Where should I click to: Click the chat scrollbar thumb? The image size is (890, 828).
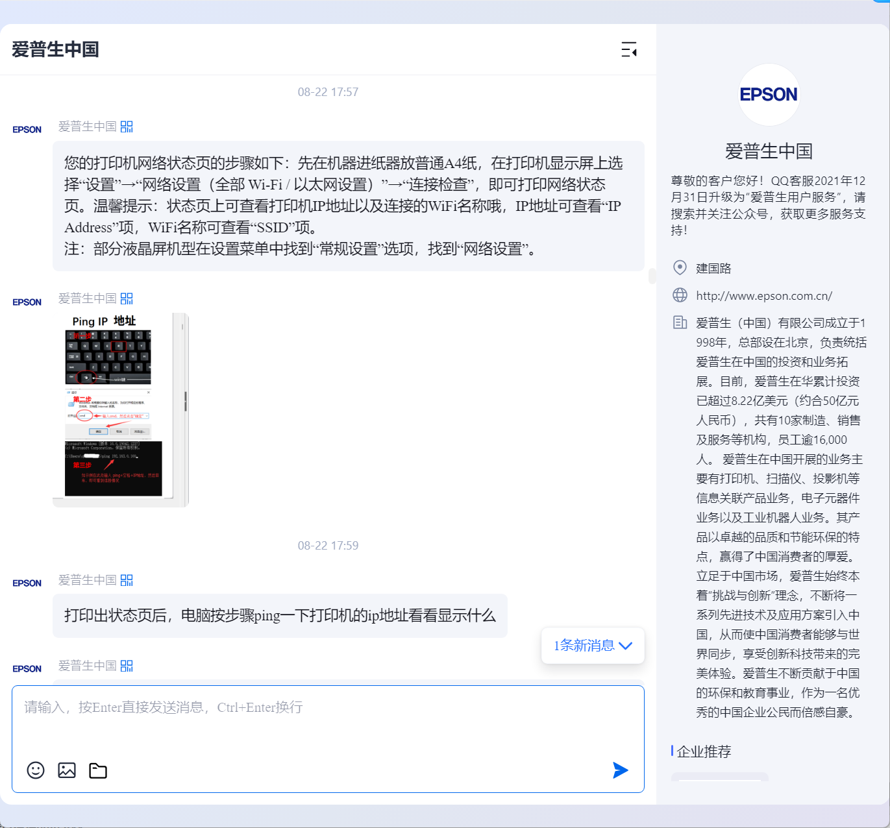pos(652,276)
